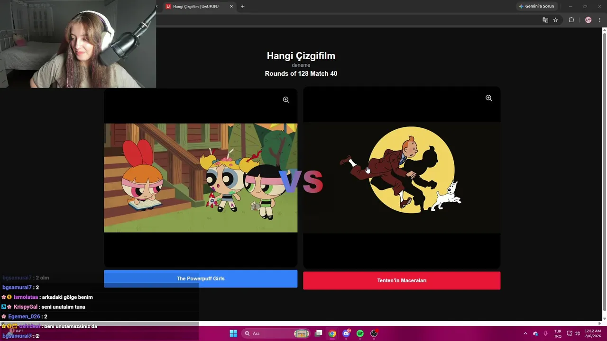
Task: Open the Chrome extensions puzzle icon
Action: [x=571, y=20]
